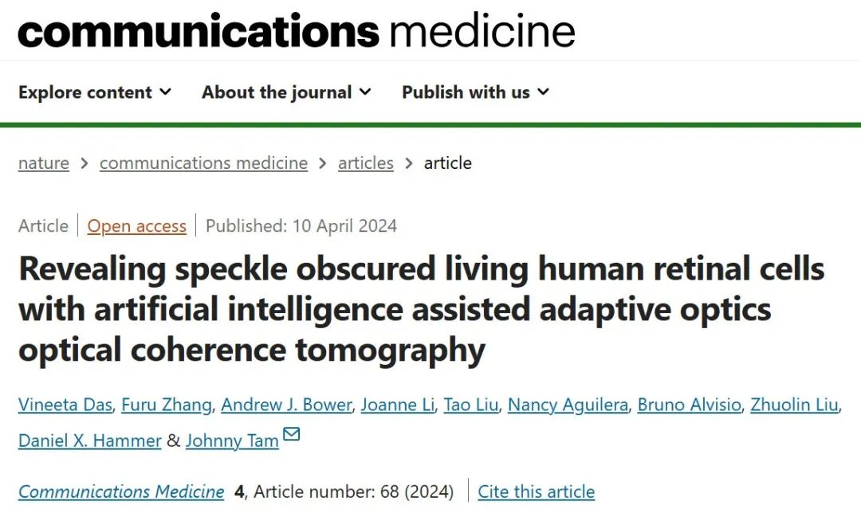Click author Joanne Li link

coord(398,405)
